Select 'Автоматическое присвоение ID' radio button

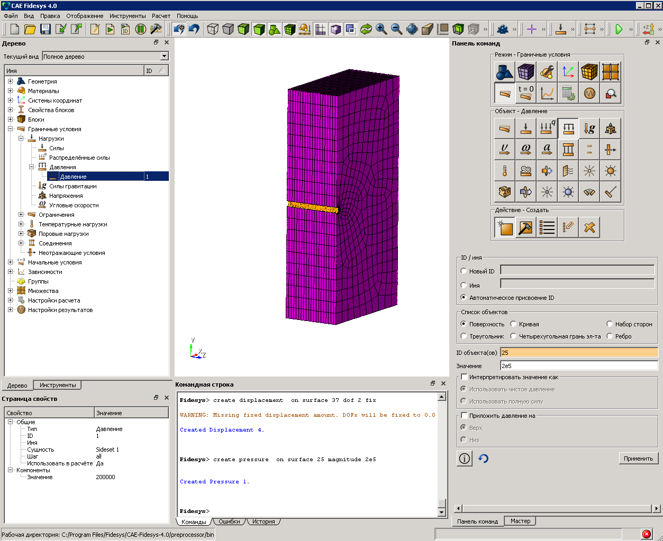[464, 297]
